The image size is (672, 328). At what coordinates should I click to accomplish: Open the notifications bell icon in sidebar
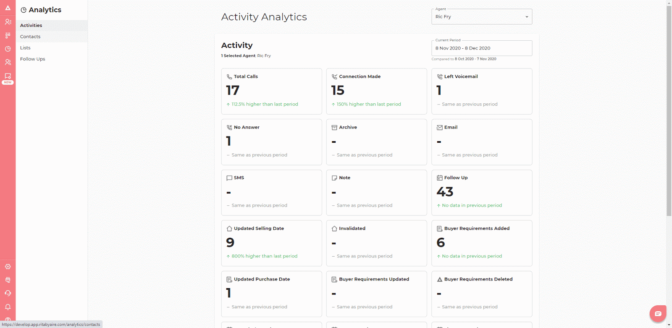click(x=8, y=307)
